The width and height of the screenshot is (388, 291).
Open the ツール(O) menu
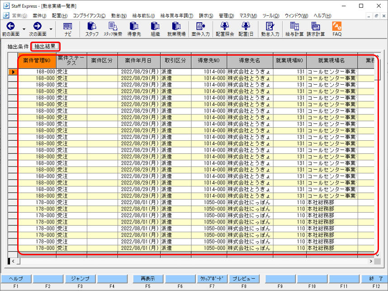pyautogui.click(x=271, y=15)
